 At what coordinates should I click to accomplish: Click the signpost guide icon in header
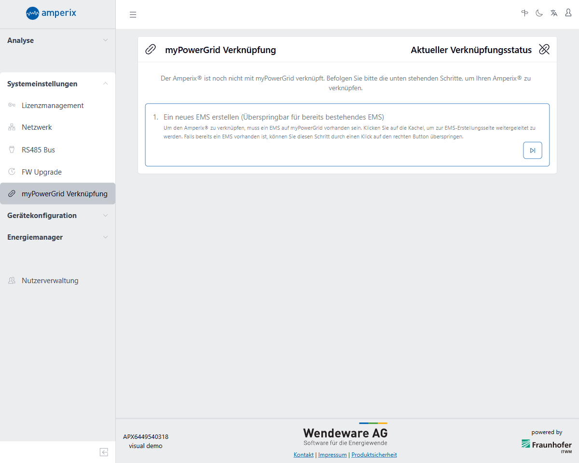coord(525,13)
